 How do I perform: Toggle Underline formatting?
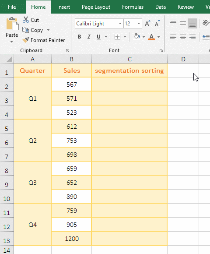pyautogui.click(x=98, y=37)
